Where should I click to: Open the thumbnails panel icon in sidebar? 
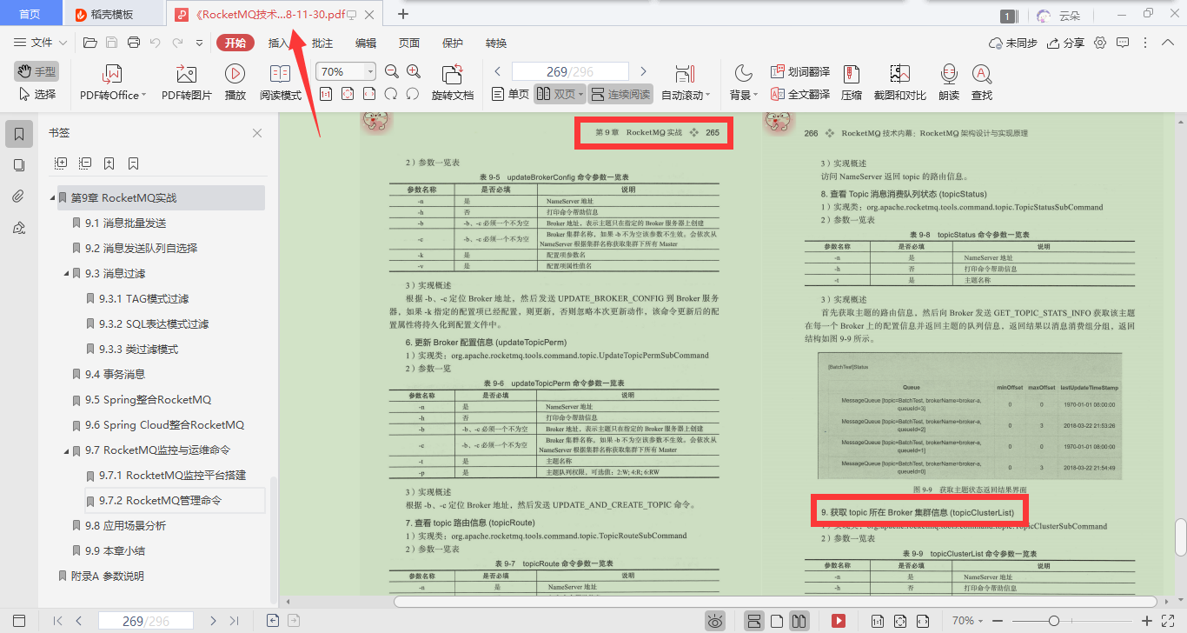tap(19, 165)
